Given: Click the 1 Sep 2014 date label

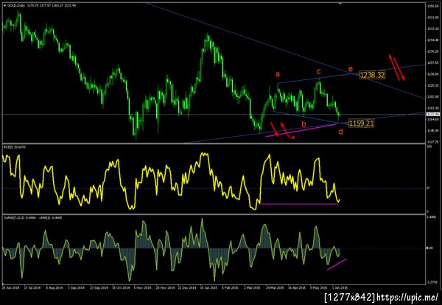Looking at the screenshot, I should pyautogui.click(x=76, y=288).
